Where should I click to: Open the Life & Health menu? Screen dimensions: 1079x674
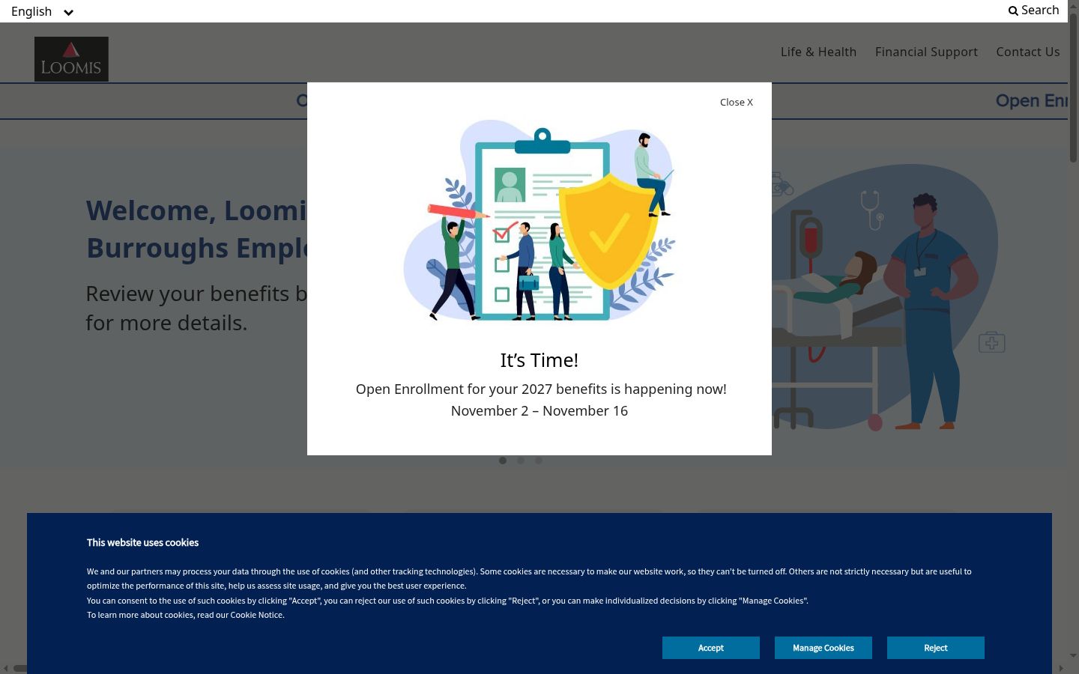818,52
